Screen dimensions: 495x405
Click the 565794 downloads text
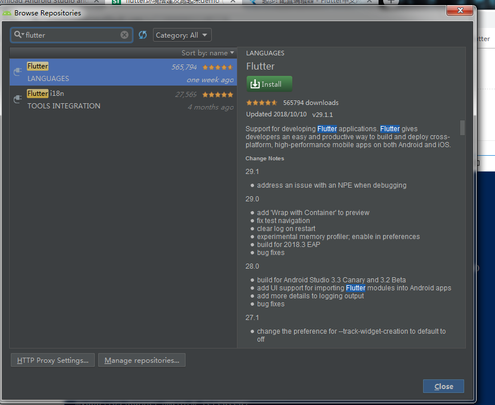coord(311,103)
